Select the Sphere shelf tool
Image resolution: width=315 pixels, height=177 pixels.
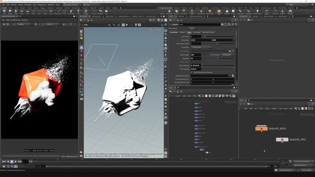click(x=10, y=12)
